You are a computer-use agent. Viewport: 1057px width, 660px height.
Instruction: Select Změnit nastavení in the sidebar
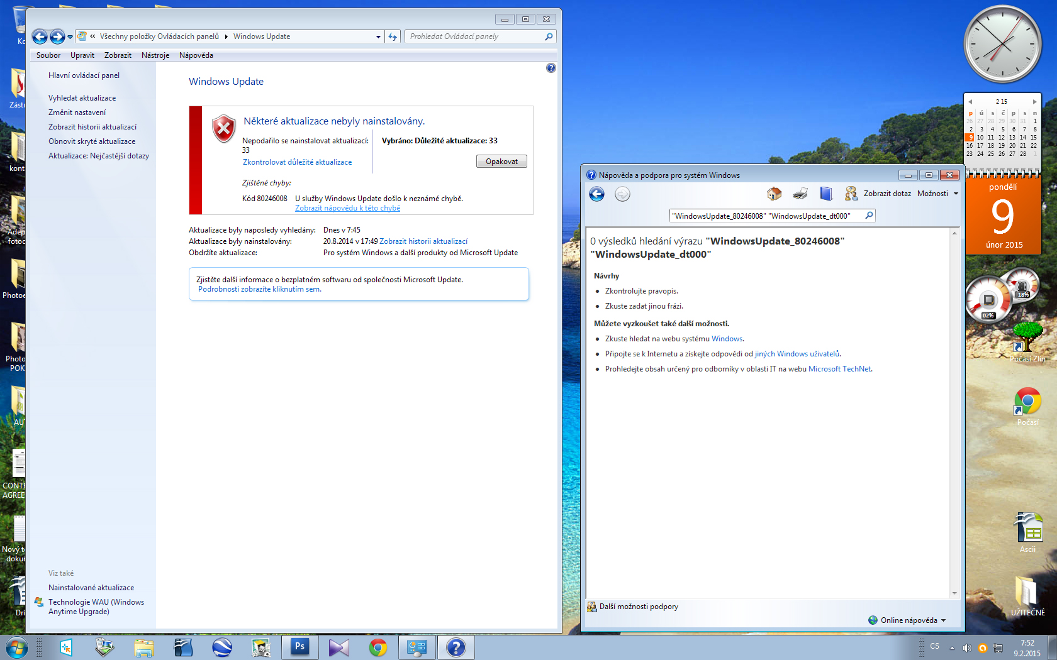77,113
